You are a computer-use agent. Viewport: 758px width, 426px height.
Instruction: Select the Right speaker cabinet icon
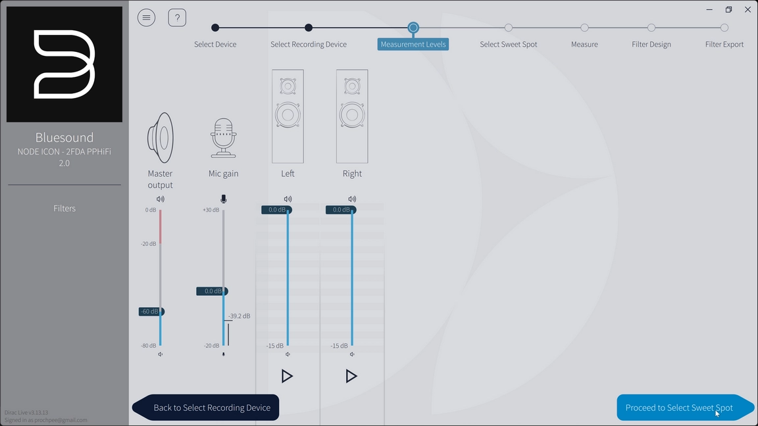click(352, 116)
